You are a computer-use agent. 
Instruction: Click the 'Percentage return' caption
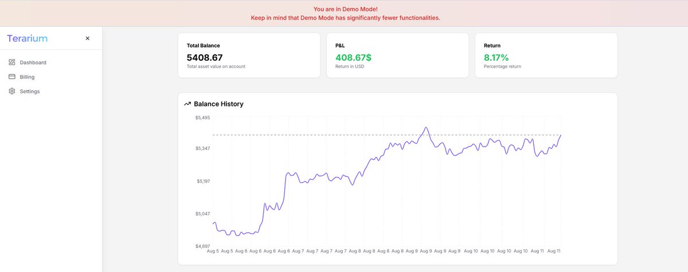[x=502, y=66]
